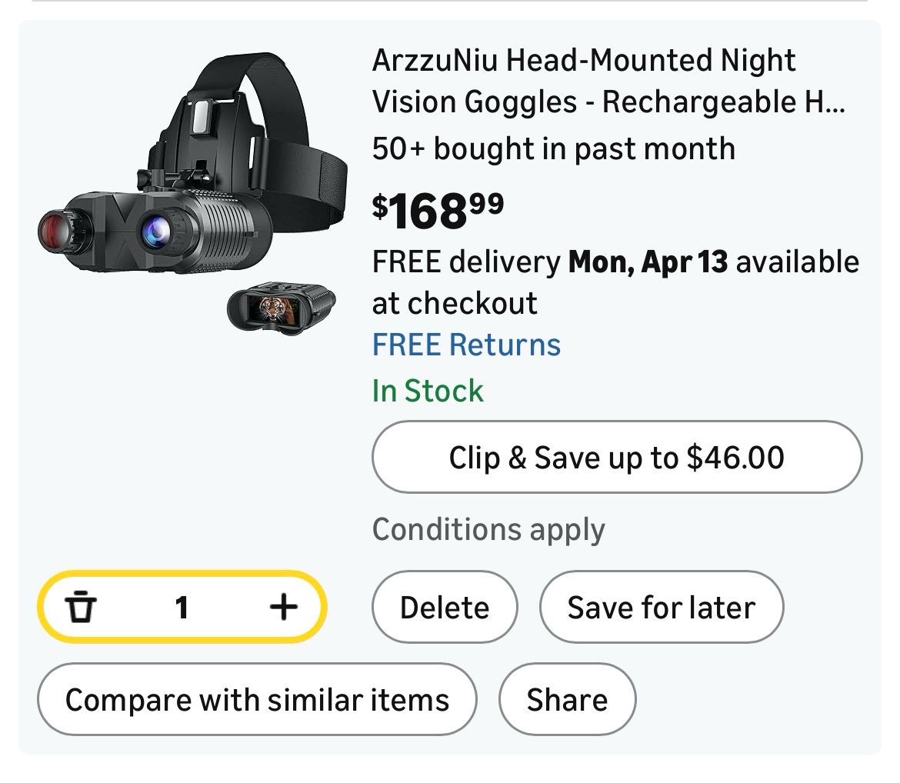Click the trash icon in quantity stepper
Screen dimensions: 900x783
79,608
